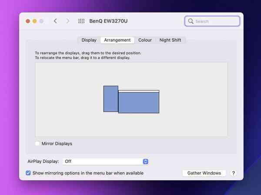261x195 pixels.
Task: Click the AirPlay Display label
Action: point(43,162)
